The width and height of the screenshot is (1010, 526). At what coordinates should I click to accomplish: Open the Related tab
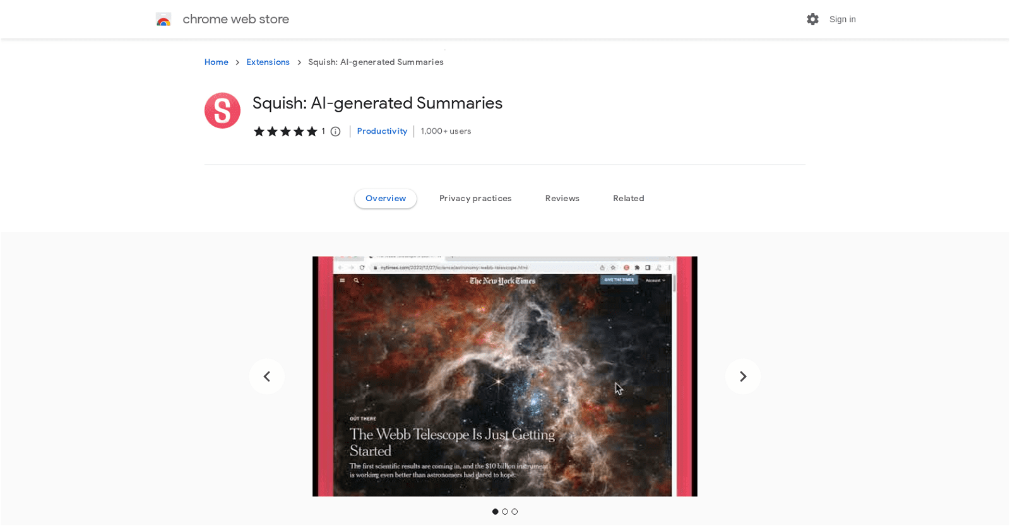point(629,199)
